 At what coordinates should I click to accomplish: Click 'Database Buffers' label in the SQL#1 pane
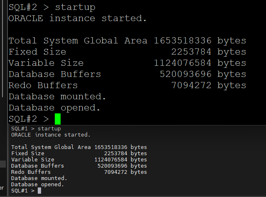click(x=37, y=166)
